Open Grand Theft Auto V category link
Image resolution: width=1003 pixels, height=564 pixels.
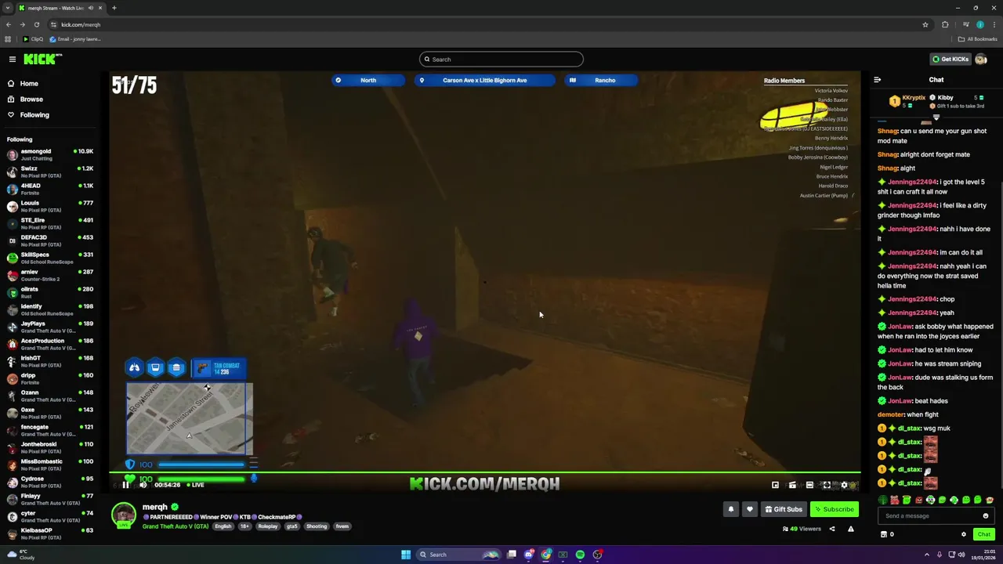point(176,526)
